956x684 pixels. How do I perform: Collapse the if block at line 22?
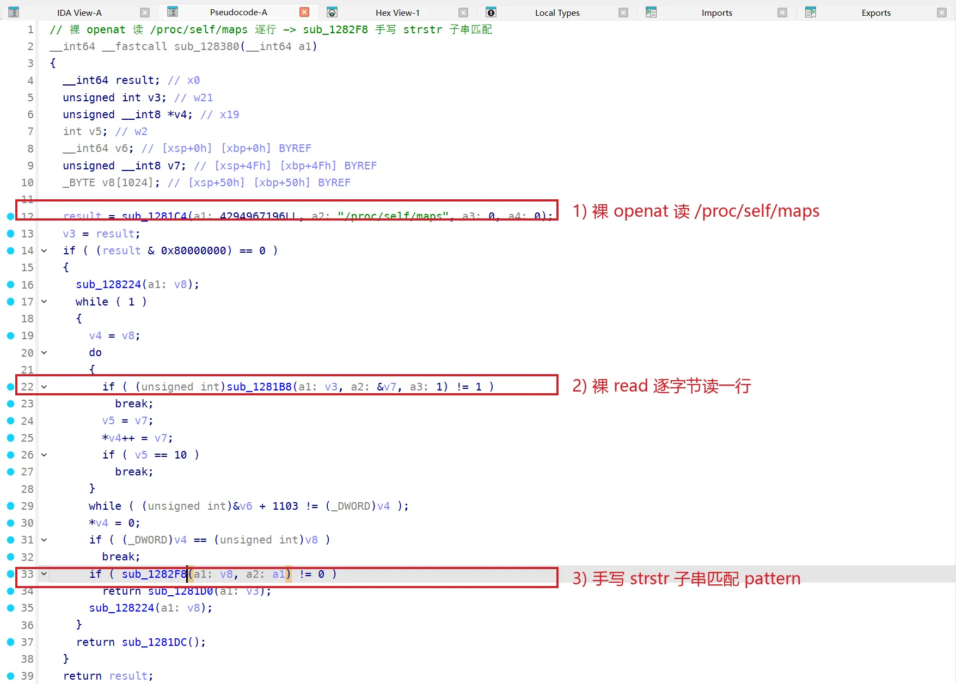pyautogui.click(x=44, y=387)
